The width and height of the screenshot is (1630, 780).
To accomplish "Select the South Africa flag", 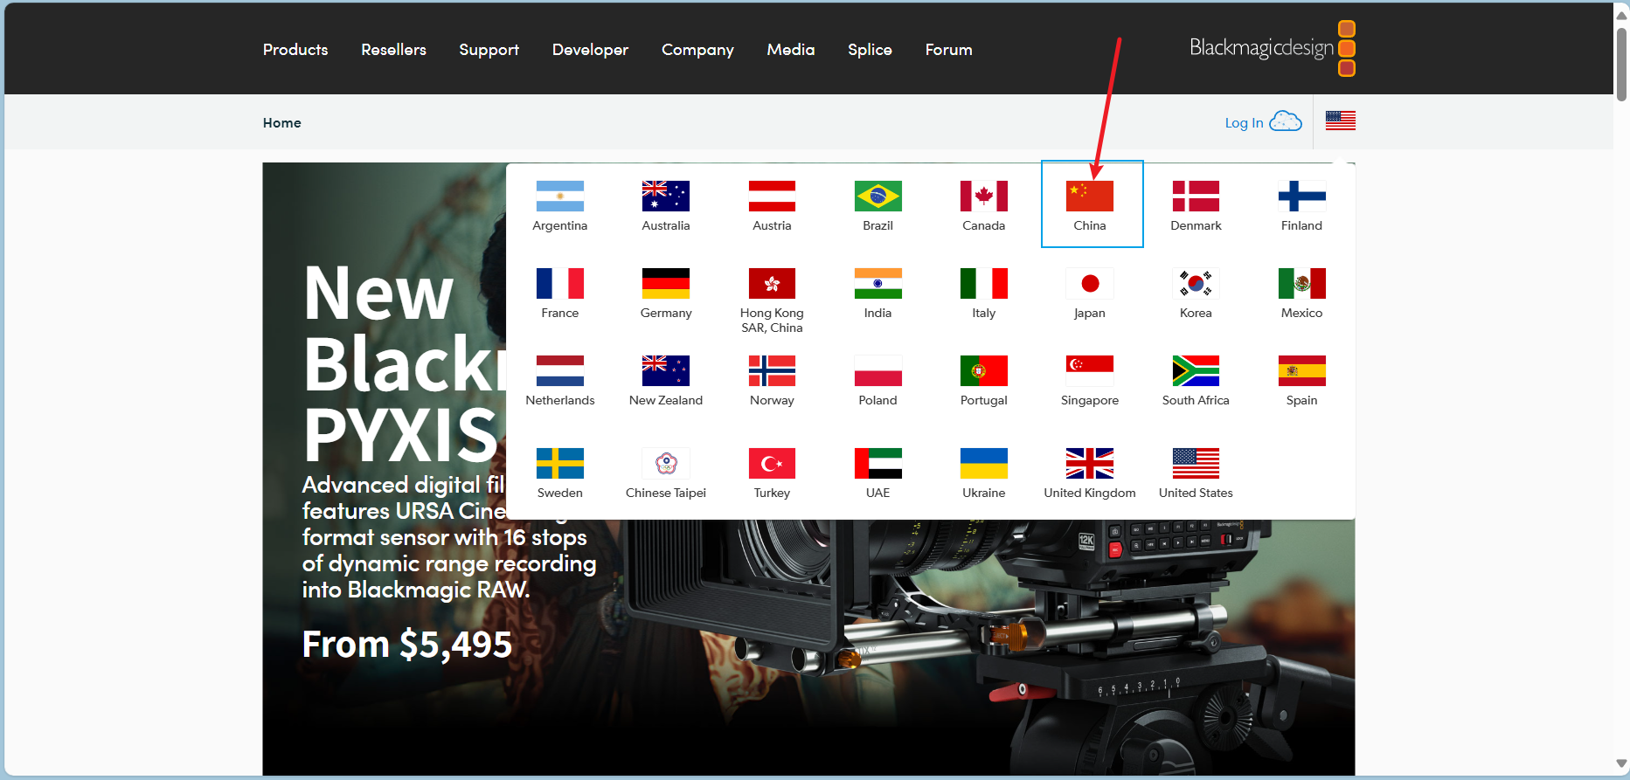I will (1196, 370).
